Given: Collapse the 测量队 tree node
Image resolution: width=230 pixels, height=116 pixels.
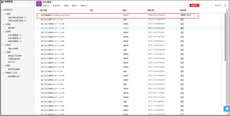Looking at the screenshot, I should pyautogui.click(x=4, y=66).
